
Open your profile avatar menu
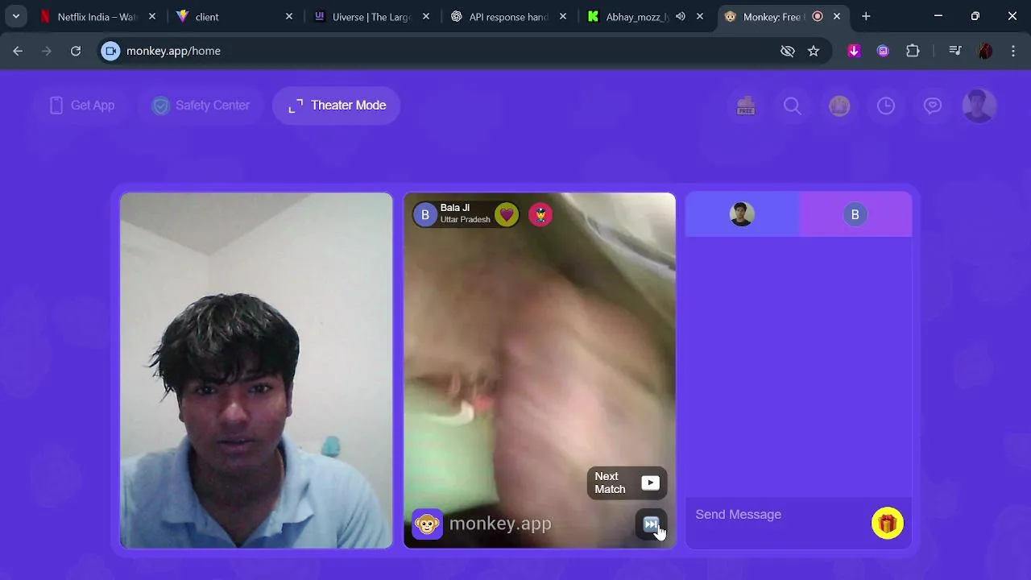(979, 106)
